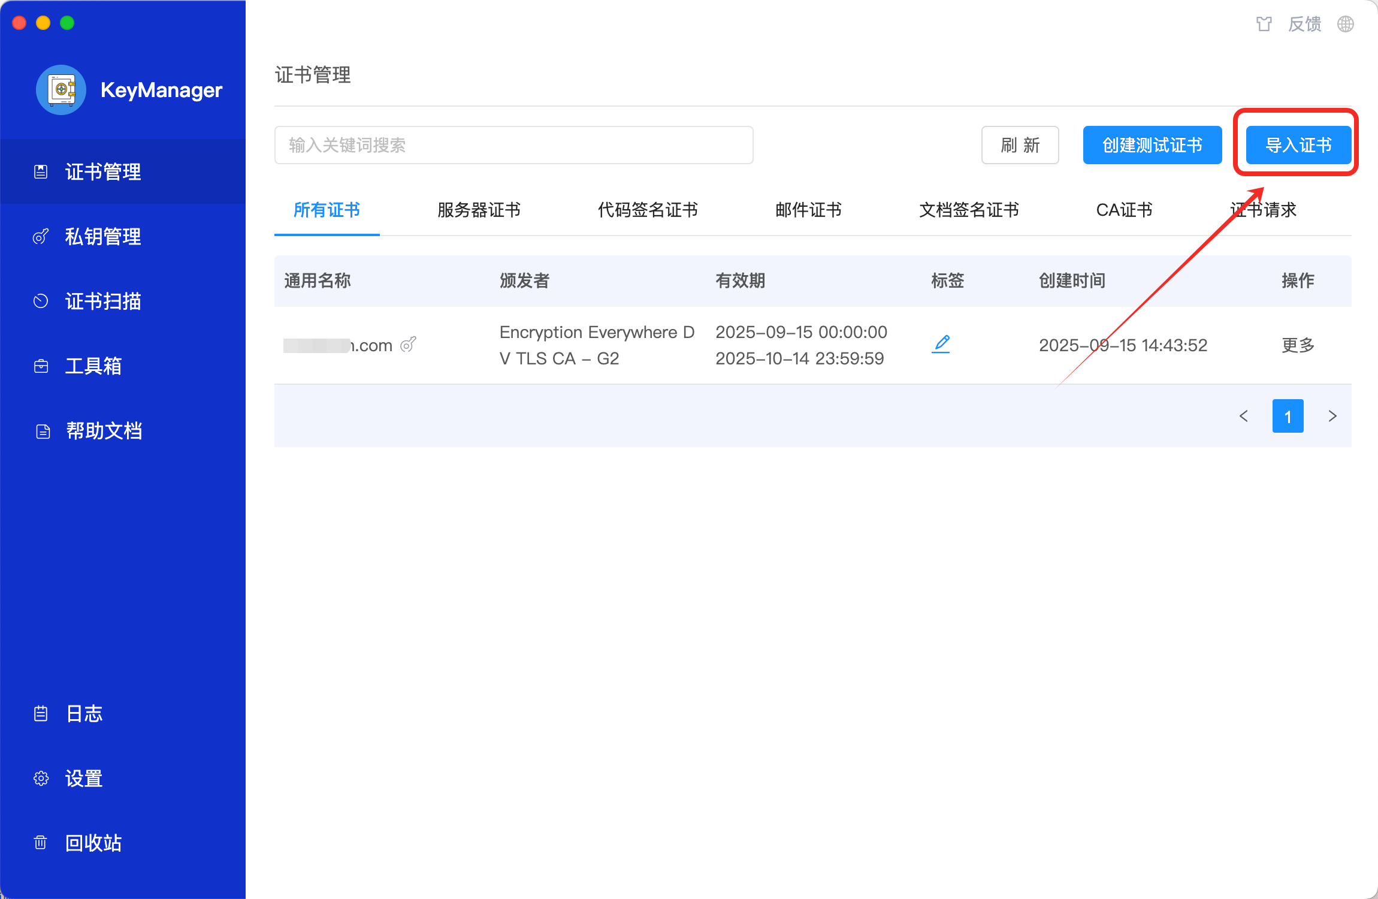Click the key icon next to the domain name
Screen dimensions: 1378x899
409,345
